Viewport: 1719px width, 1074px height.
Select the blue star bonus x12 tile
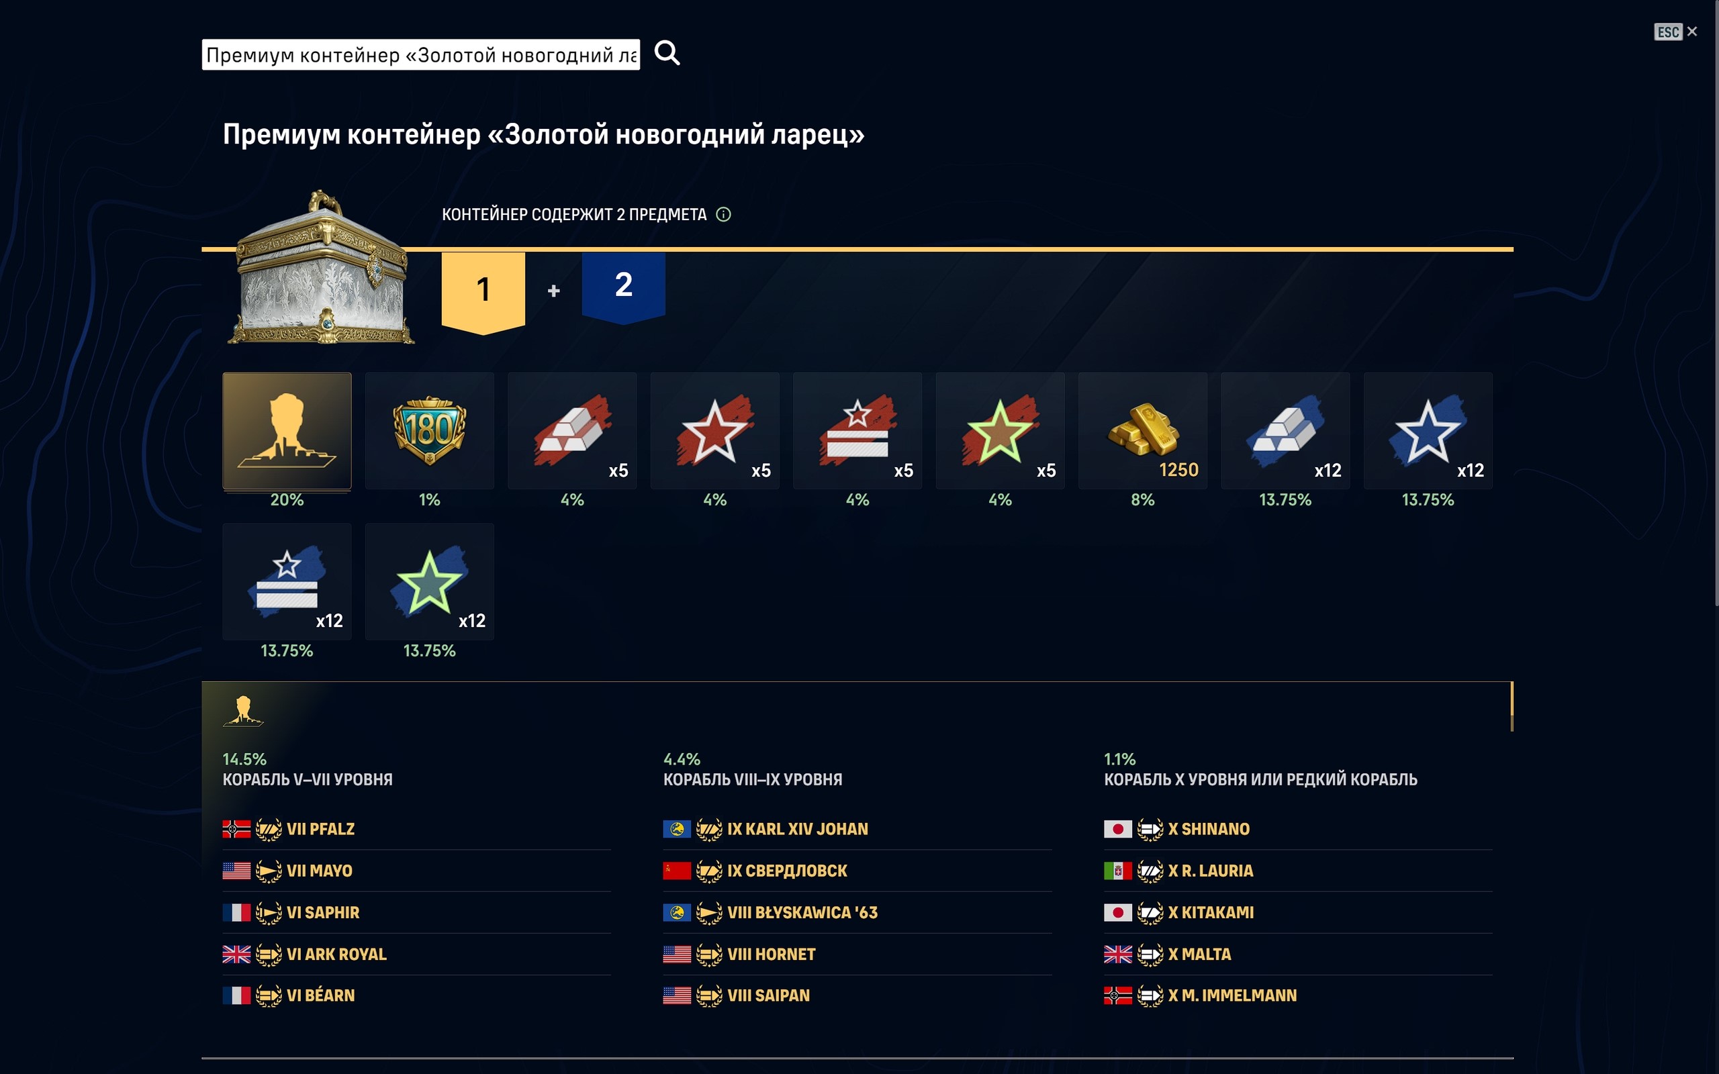click(x=1428, y=431)
